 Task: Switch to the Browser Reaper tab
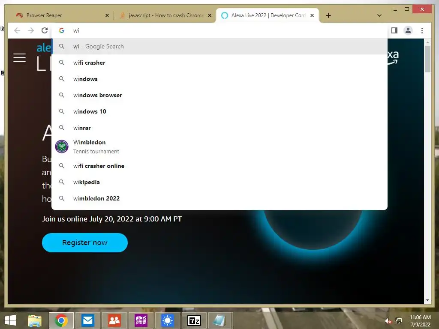[62, 15]
